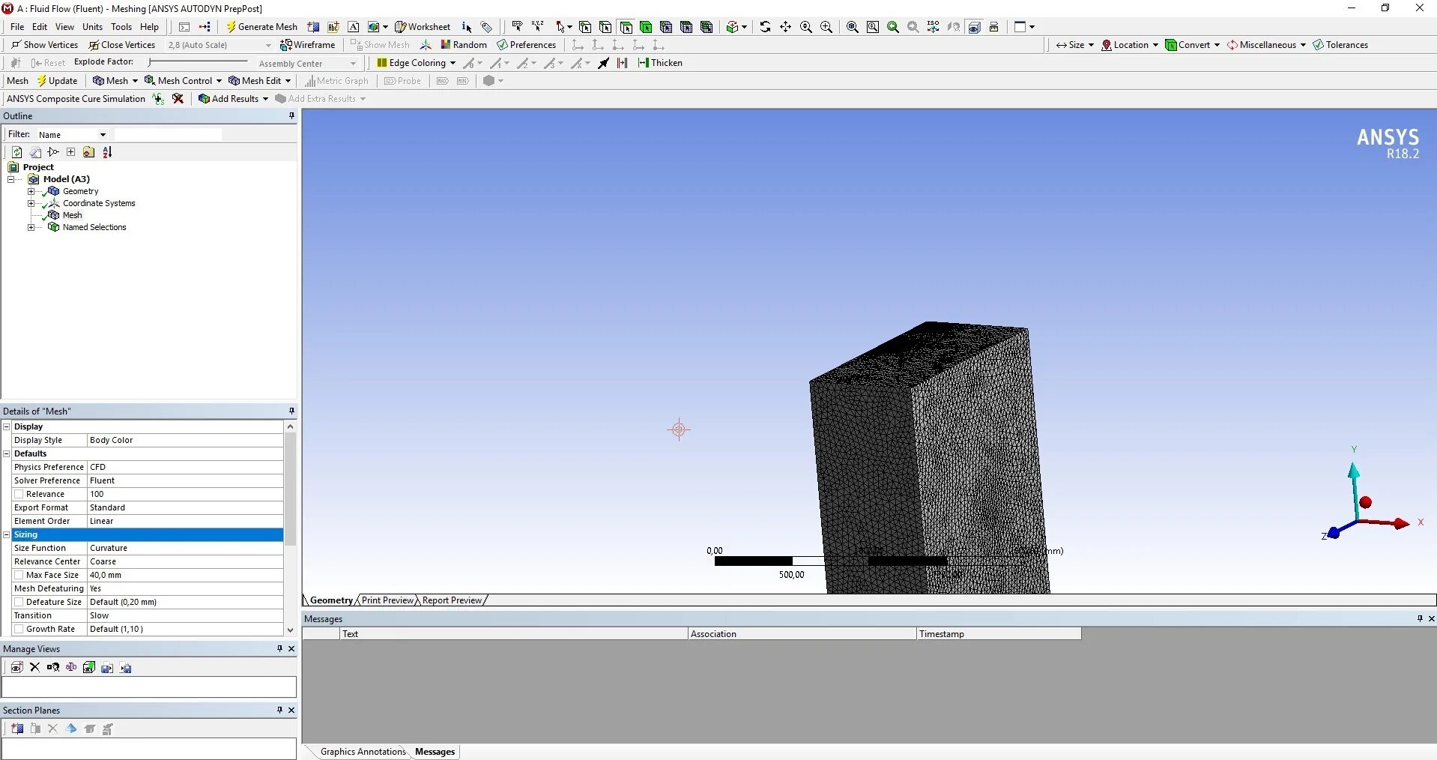Open the Size dropdown

(1074, 45)
